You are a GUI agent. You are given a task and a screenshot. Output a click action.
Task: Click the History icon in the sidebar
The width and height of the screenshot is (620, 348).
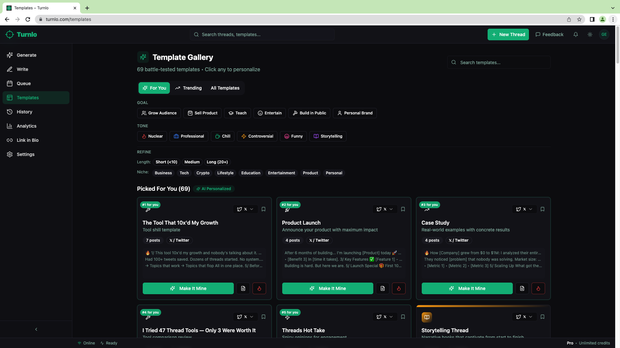coord(10,112)
